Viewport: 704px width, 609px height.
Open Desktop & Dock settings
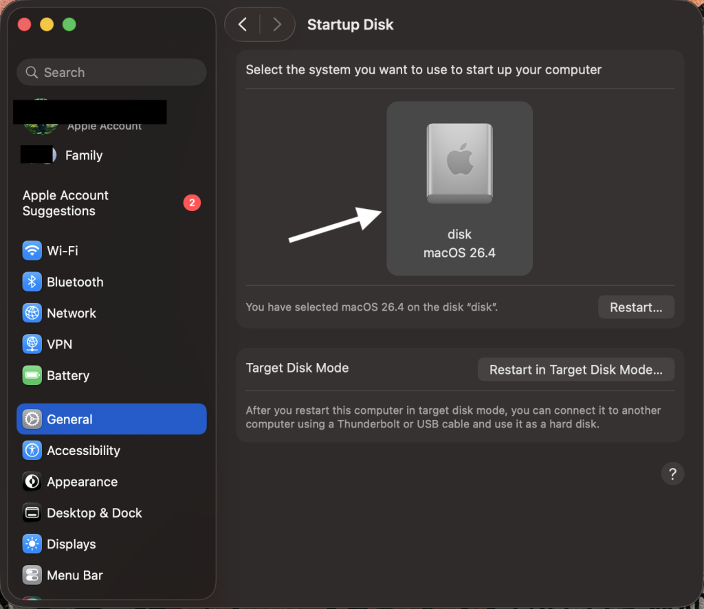click(x=32, y=513)
